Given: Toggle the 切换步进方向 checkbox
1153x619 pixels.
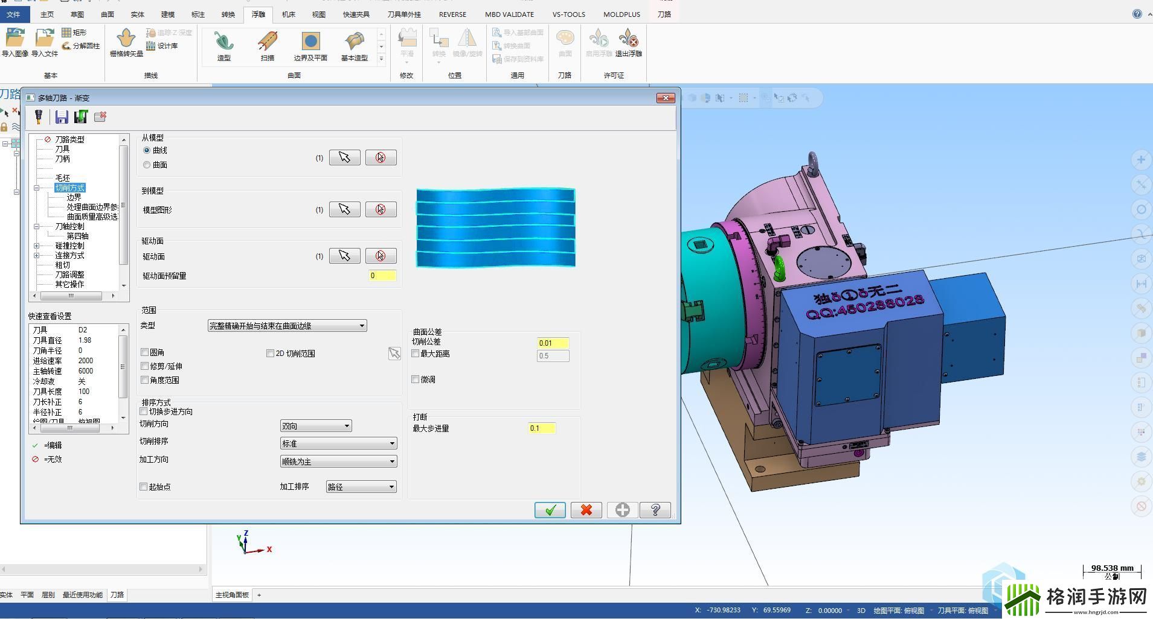Looking at the screenshot, I should point(144,411).
